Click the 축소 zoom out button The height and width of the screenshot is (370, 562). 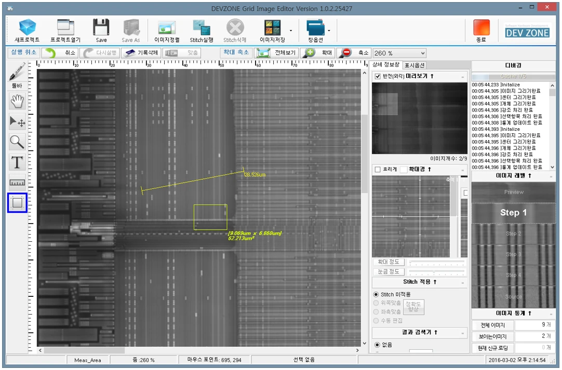point(354,53)
